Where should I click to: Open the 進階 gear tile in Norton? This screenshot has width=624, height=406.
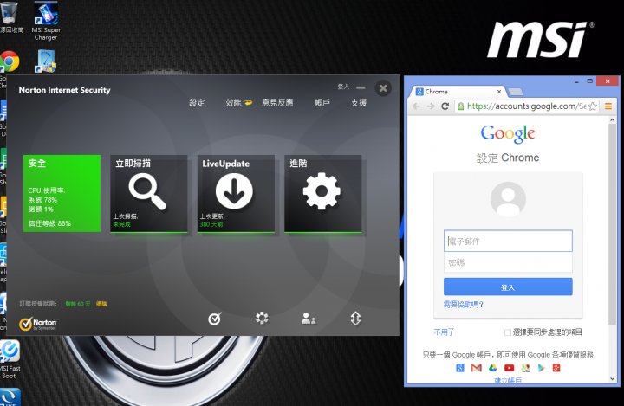pyautogui.click(x=322, y=193)
